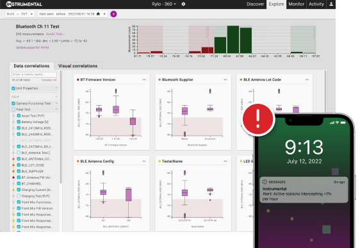Screen dimensions: 360x248
Task: Go to the Monitor page
Action: coord(296,4)
